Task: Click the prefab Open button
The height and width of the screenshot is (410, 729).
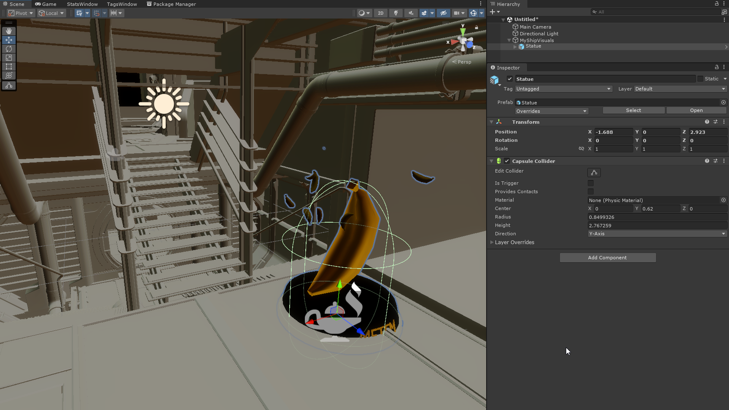Action: (x=696, y=110)
